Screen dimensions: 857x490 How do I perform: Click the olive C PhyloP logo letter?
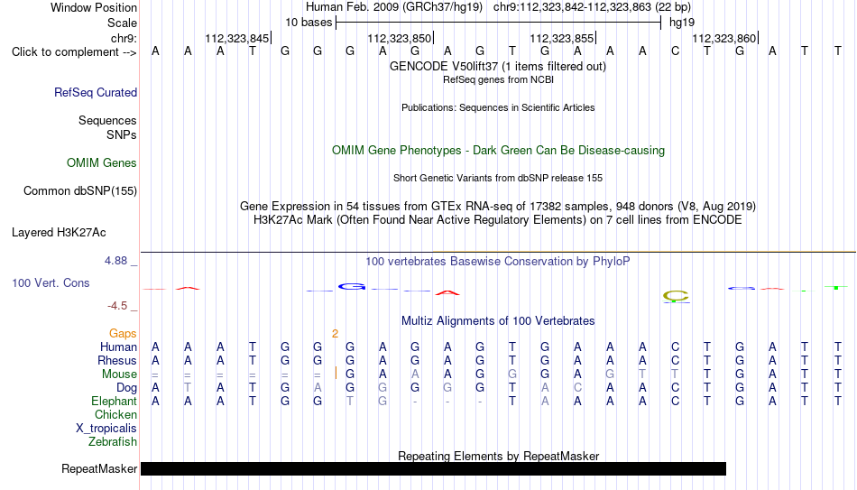tap(676, 296)
